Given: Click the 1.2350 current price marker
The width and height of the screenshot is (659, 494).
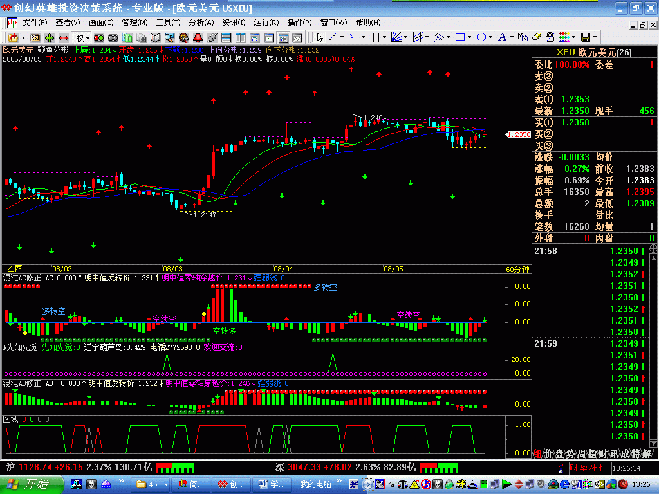Looking at the screenshot, I should 518,134.
